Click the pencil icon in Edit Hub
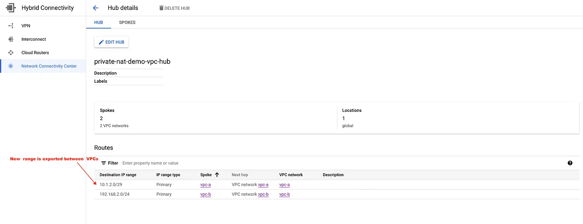 click(101, 42)
